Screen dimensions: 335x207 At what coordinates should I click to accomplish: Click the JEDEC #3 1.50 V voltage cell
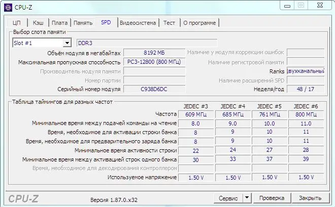[196, 178]
